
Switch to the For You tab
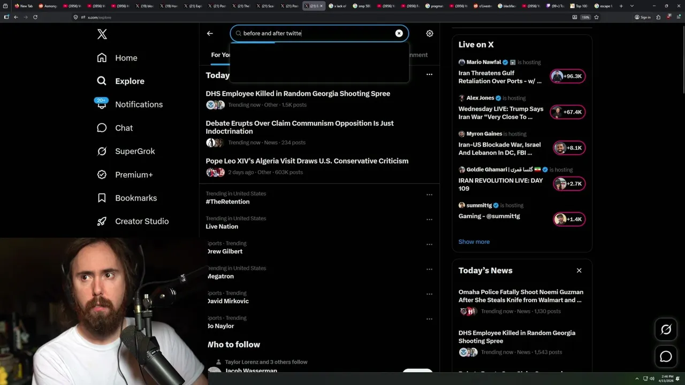(220, 55)
